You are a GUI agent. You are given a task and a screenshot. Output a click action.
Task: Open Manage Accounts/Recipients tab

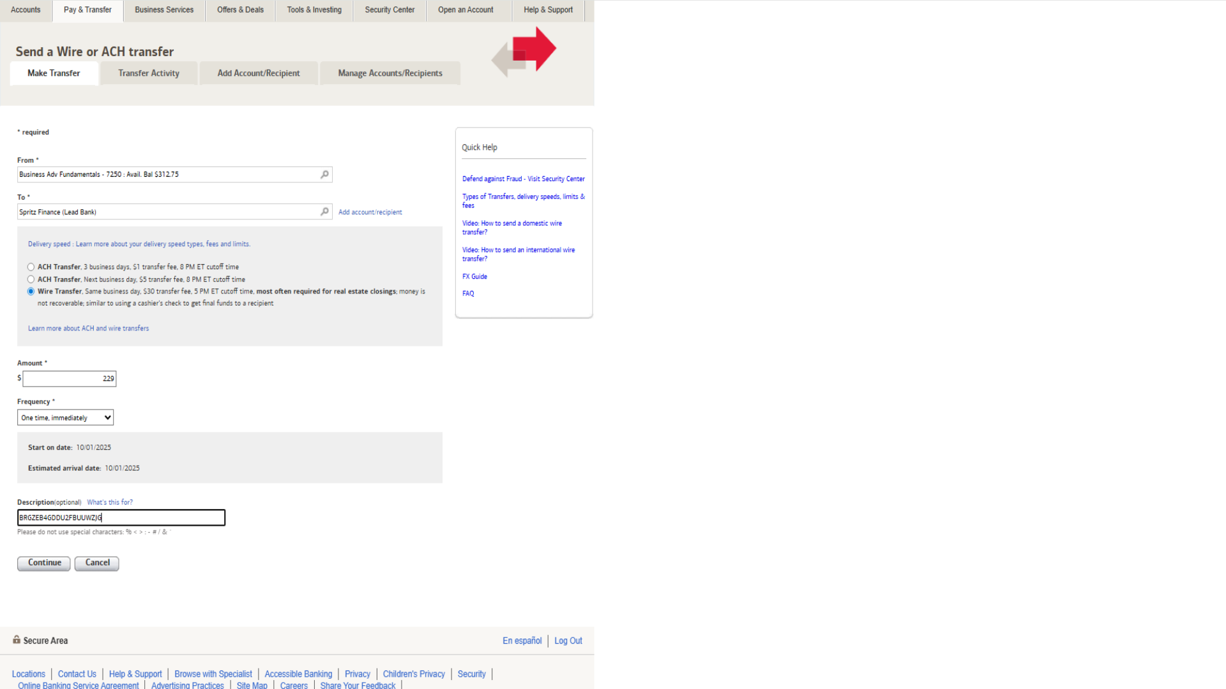[390, 73]
